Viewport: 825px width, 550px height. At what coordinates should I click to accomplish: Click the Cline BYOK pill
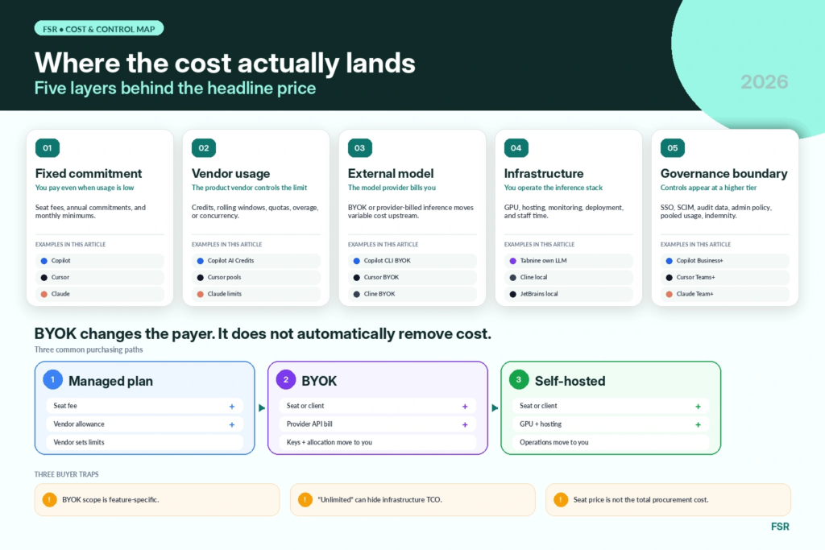click(412, 294)
